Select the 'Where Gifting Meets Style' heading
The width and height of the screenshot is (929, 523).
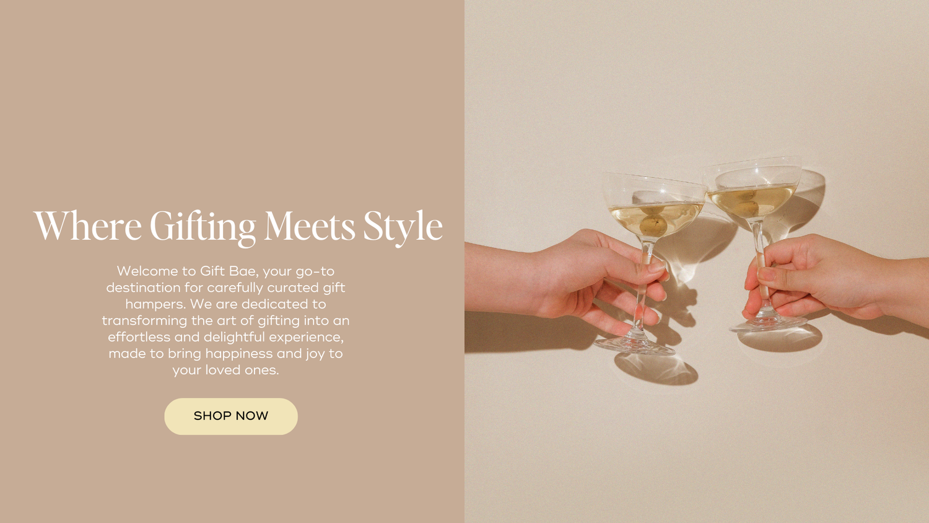point(238,226)
